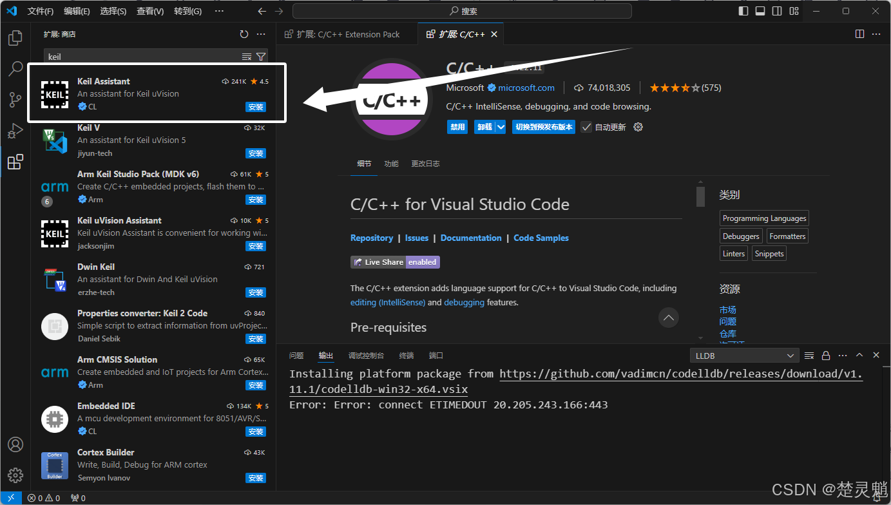Screen dimensions: 891x505
Task: Open remote window status bar icon
Action: 11,498
